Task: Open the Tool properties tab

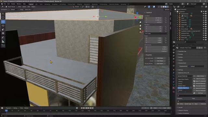Action: pos(174,46)
